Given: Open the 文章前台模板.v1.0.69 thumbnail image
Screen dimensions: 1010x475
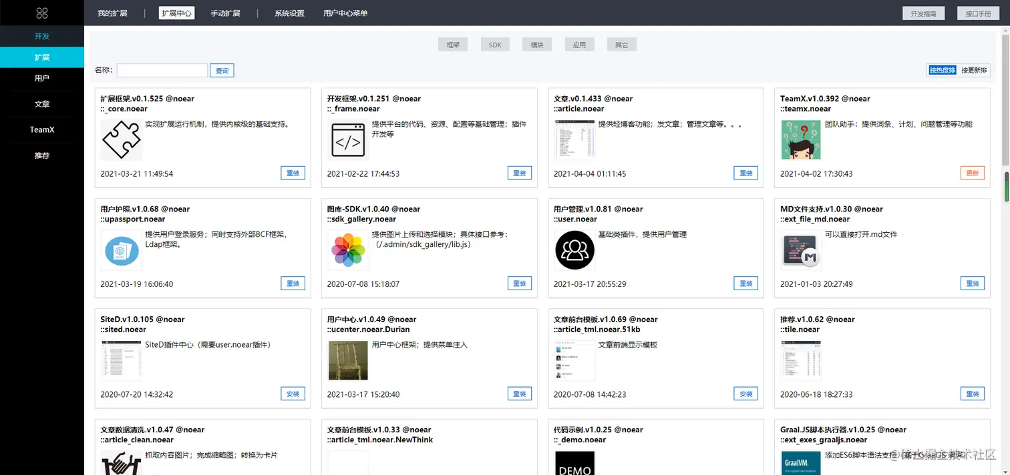Looking at the screenshot, I should click(x=574, y=361).
